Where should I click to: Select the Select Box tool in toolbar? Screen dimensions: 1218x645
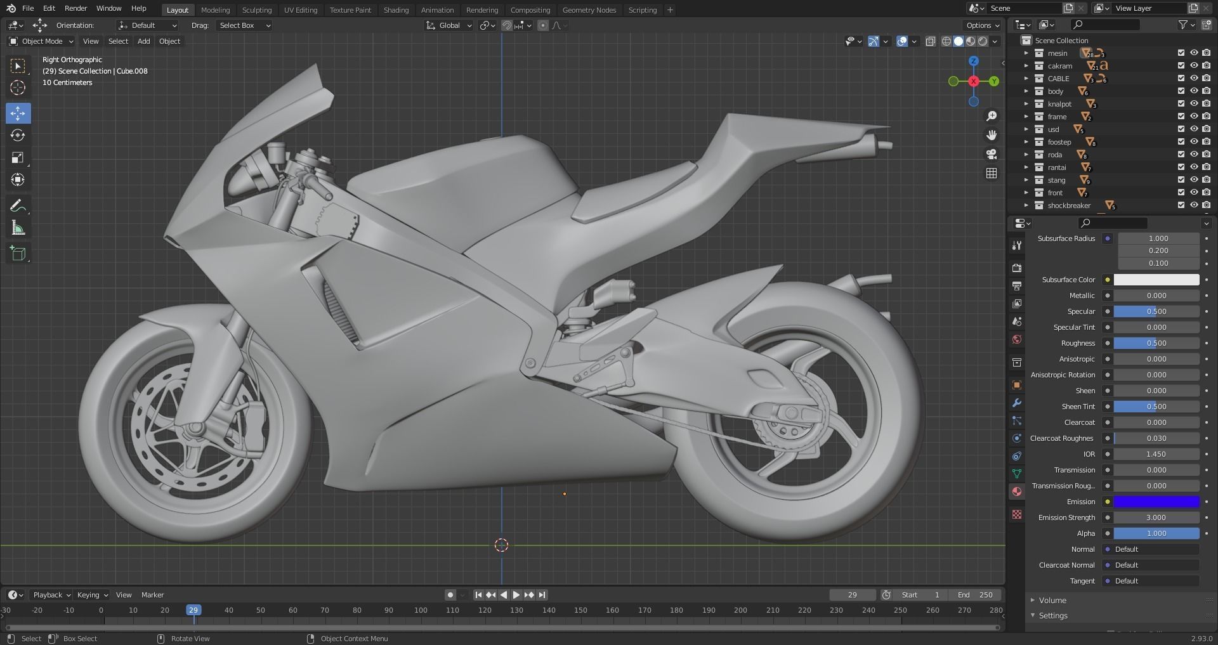tap(18, 66)
